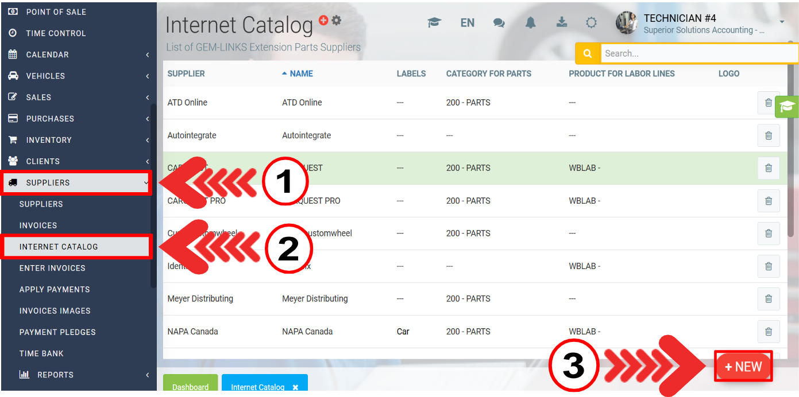Show notifications via bell icon
The height and width of the screenshot is (397, 799).
point(530,22)
